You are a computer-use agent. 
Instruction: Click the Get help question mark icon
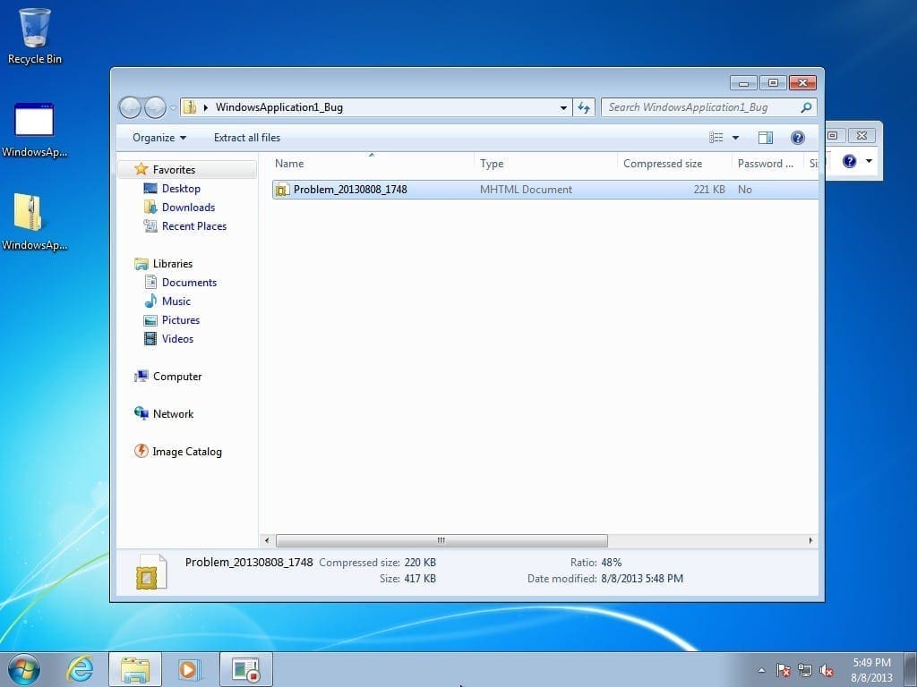click(795, 137)
